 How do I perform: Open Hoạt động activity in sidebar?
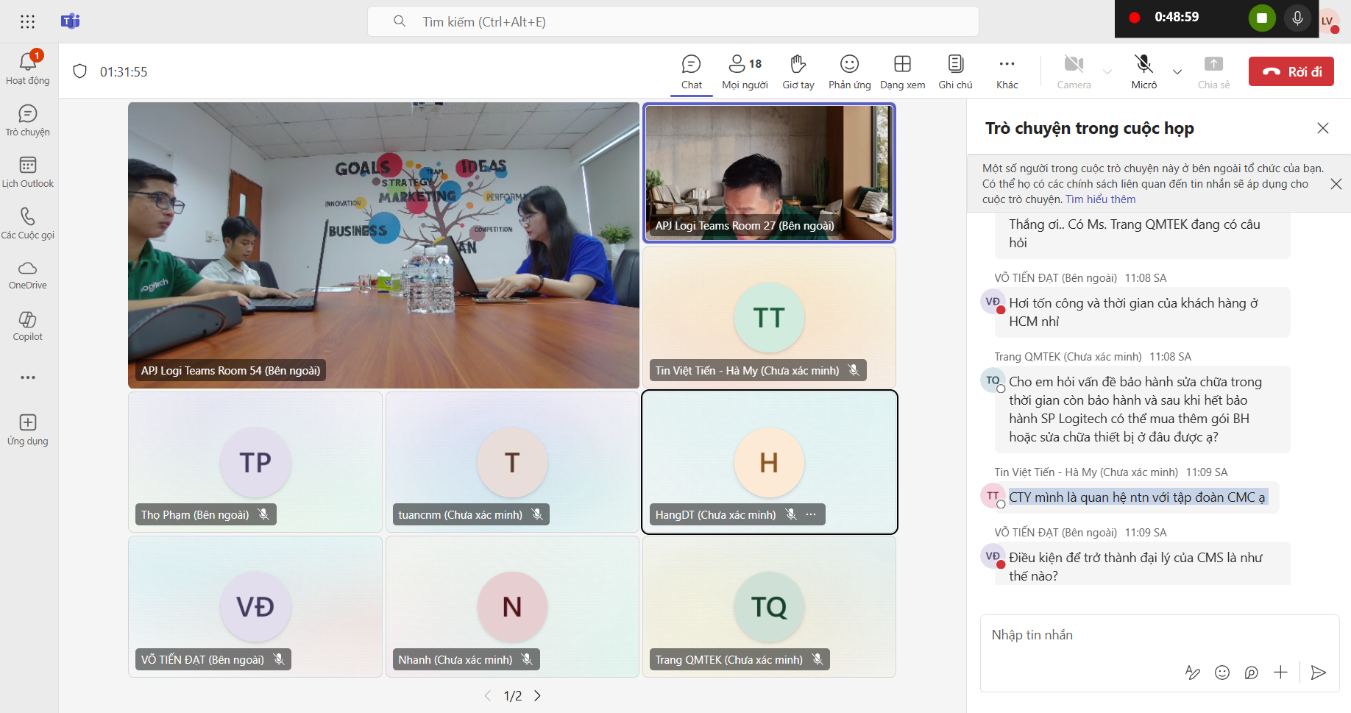point(28,68)
